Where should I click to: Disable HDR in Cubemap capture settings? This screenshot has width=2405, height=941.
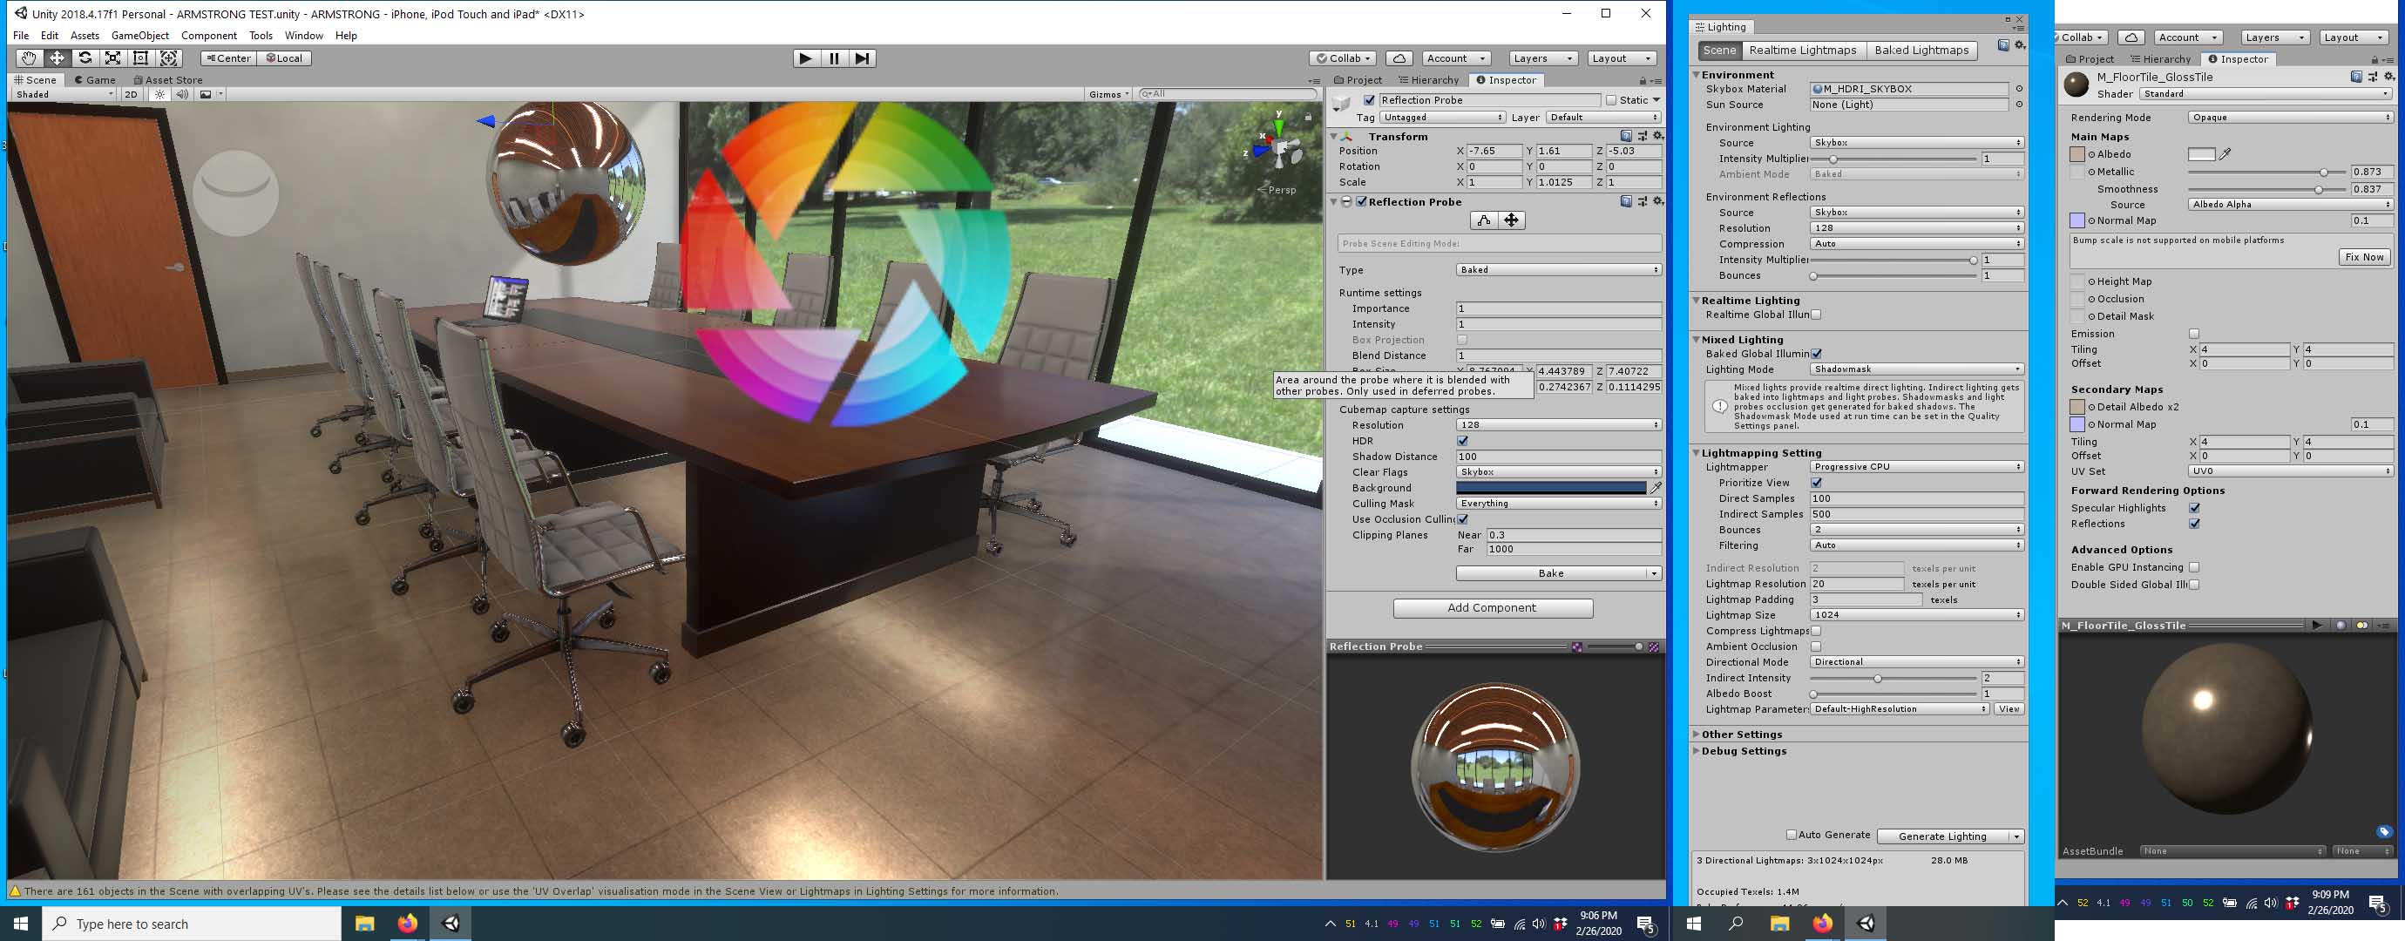click(1460, 441)
